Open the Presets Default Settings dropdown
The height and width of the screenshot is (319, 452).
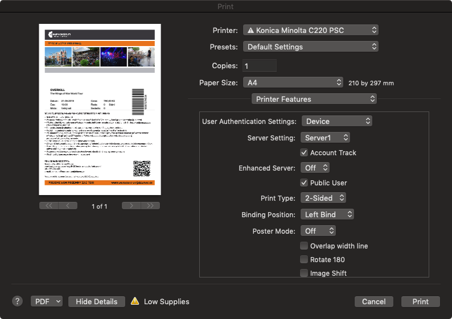311,47
